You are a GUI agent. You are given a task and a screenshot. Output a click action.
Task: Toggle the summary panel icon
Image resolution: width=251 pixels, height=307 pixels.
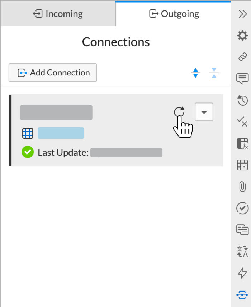[x=242, y=230]
